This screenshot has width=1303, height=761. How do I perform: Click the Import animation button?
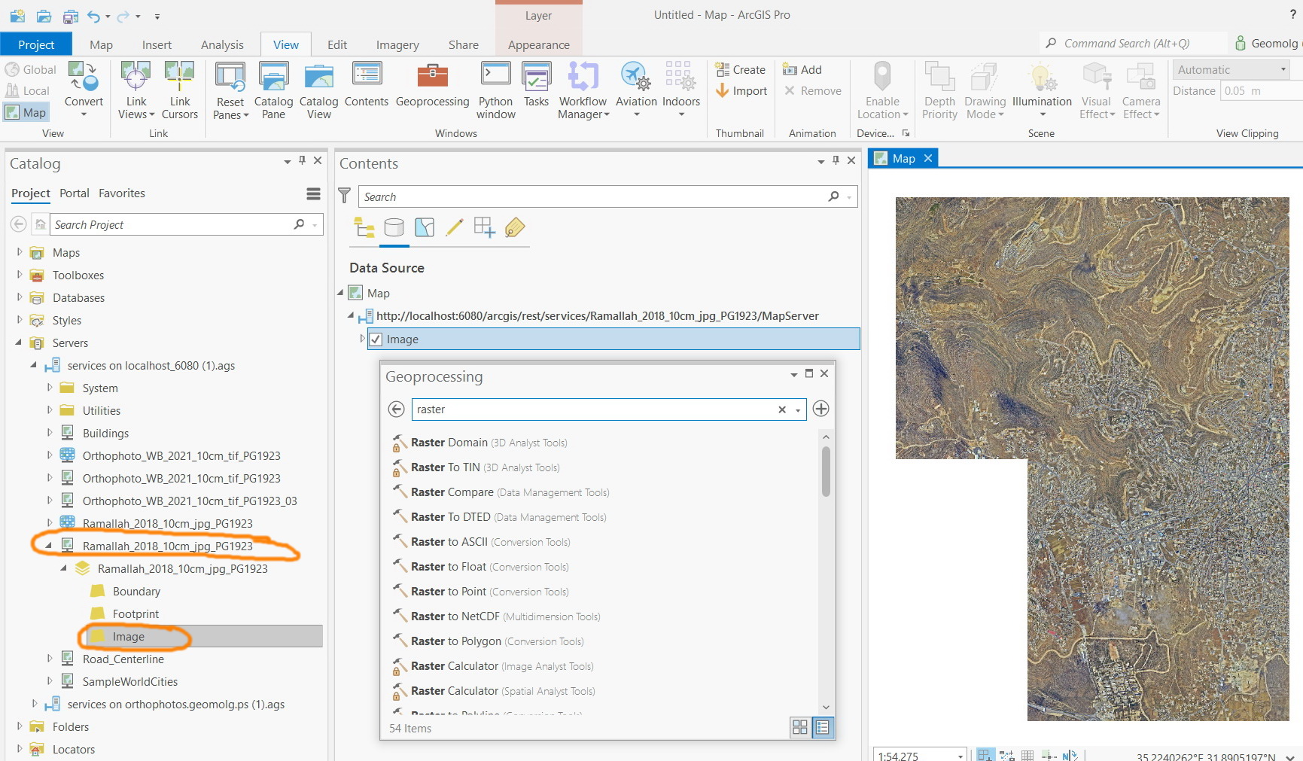pyautogui.click(x=741, y=90)
